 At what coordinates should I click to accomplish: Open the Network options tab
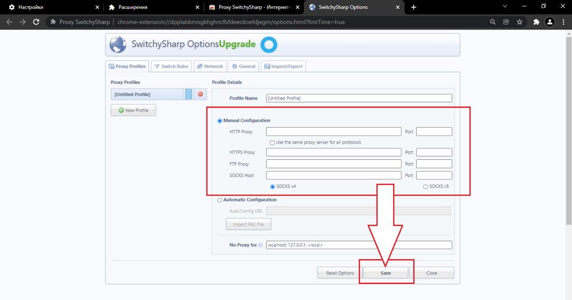pyautogui.click(x=210, y=66)
